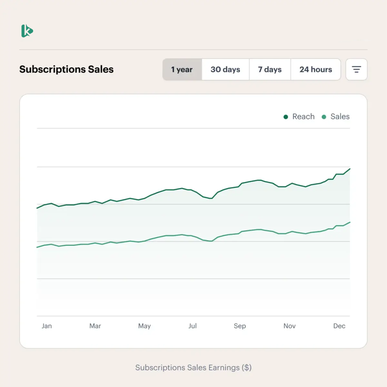Click the 7 days button
The image size is (387, 387).
[270, 69]
